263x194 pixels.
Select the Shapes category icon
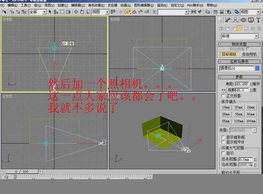point(227,29)
